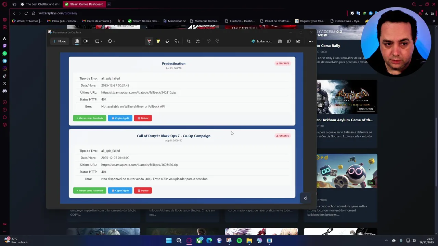Open the Painel de Controle bookmark

(x=275, y=21)
